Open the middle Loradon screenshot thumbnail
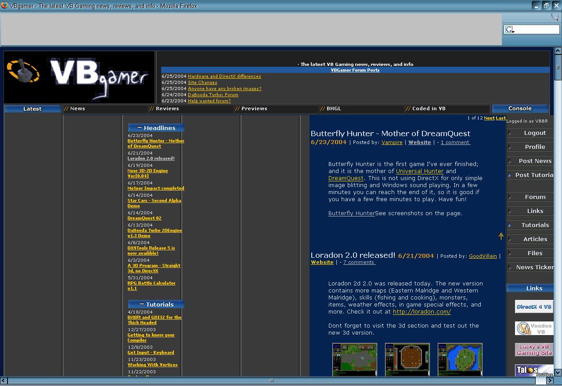 (407, 360)
